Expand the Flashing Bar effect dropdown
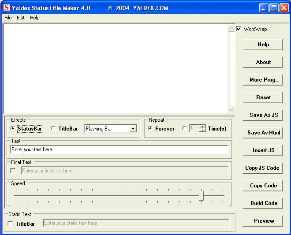 point(133,128)
